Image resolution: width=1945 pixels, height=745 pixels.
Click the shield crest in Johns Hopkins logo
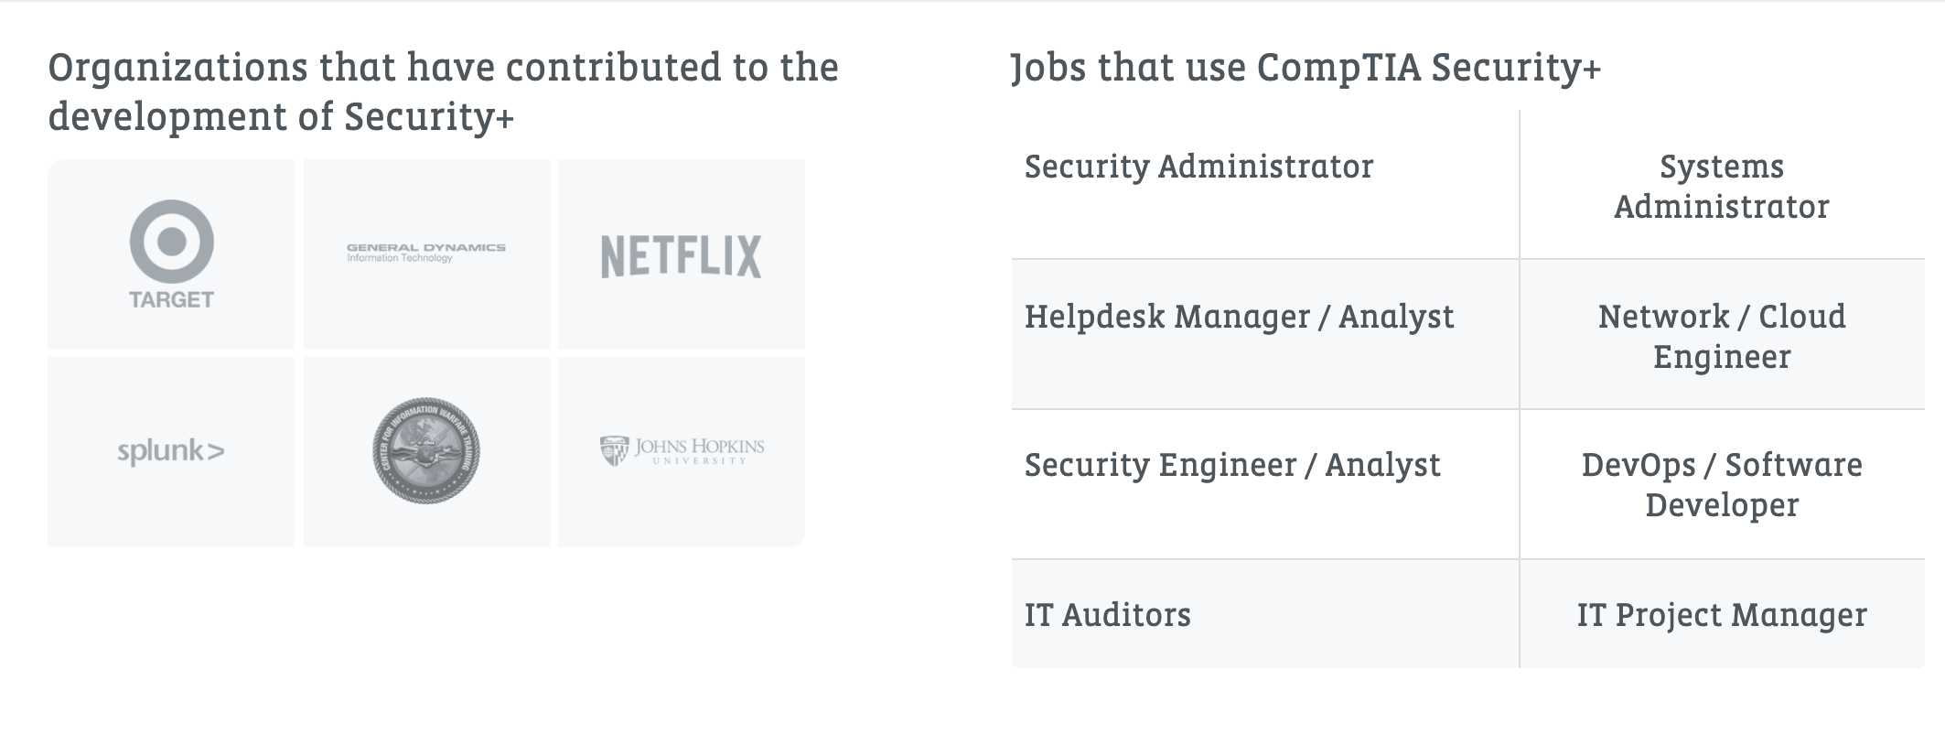coord(614,450)
